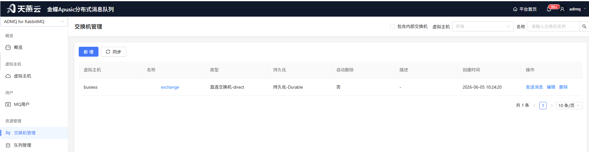Click the 虚拟主机 cloud icon

pos(8,76)
